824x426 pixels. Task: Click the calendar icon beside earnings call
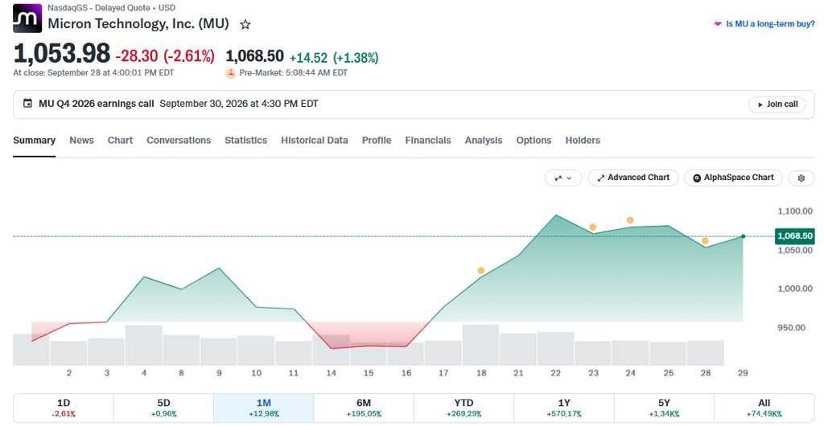pyautogui.click(x=28, y=104)
